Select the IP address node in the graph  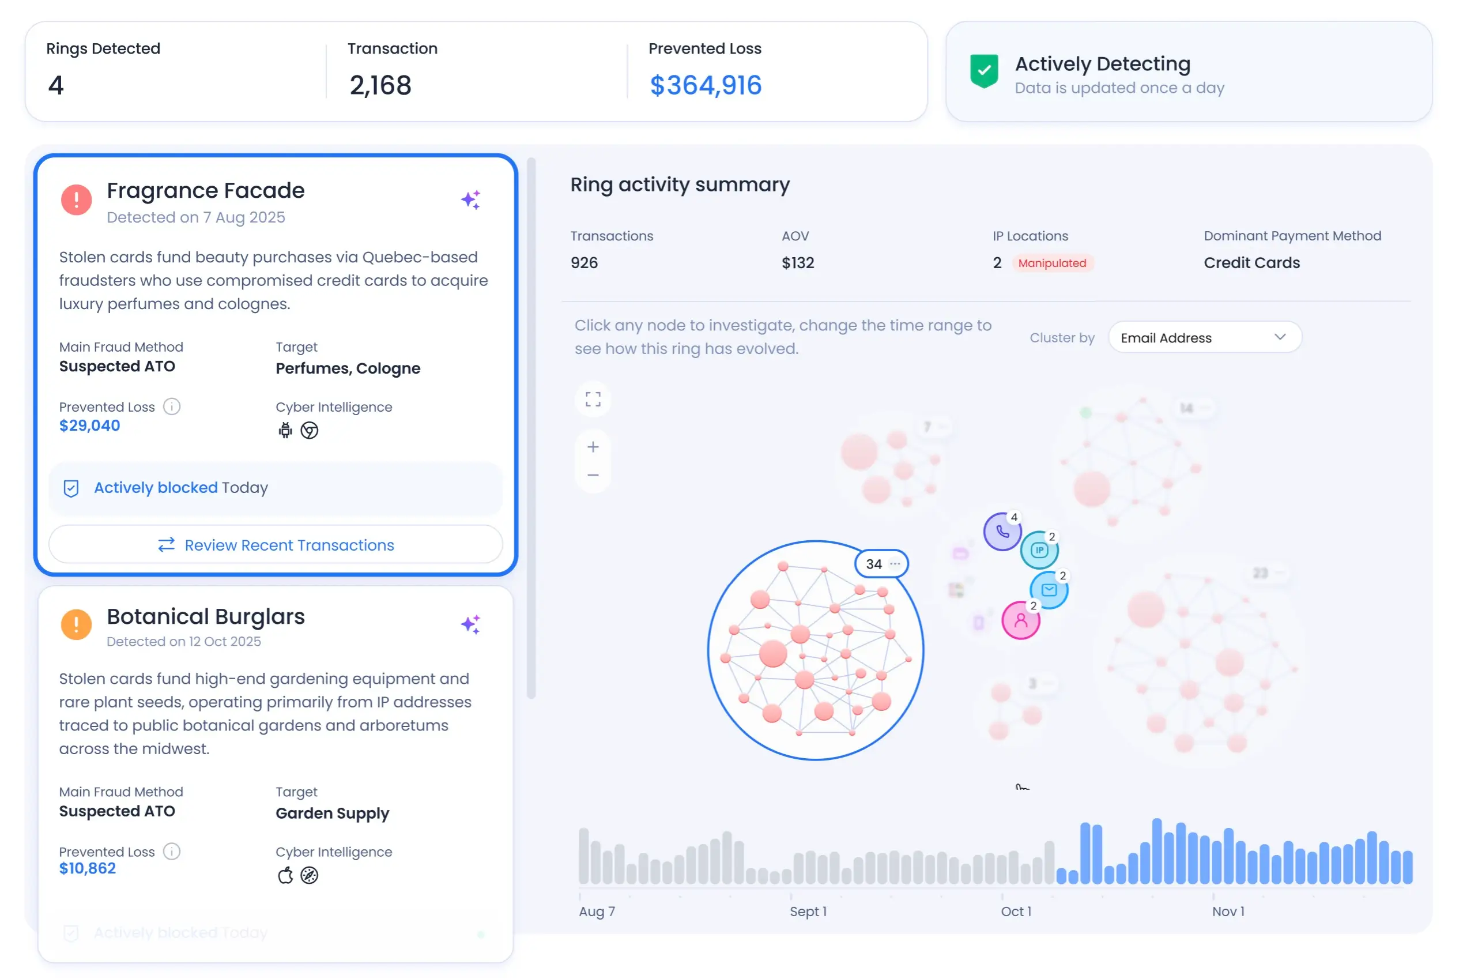click(1039, 550)
